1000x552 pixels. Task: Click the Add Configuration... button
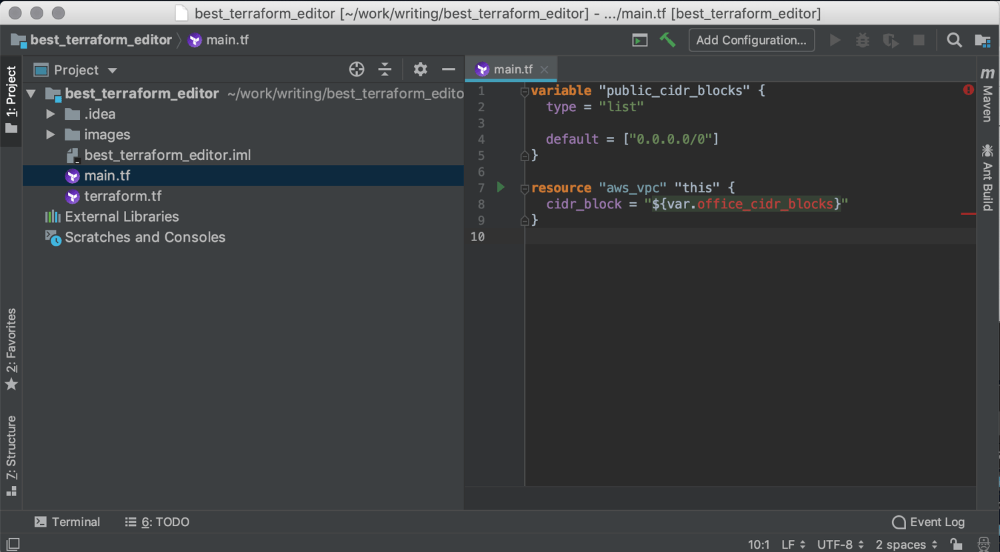tap(751, 40)
